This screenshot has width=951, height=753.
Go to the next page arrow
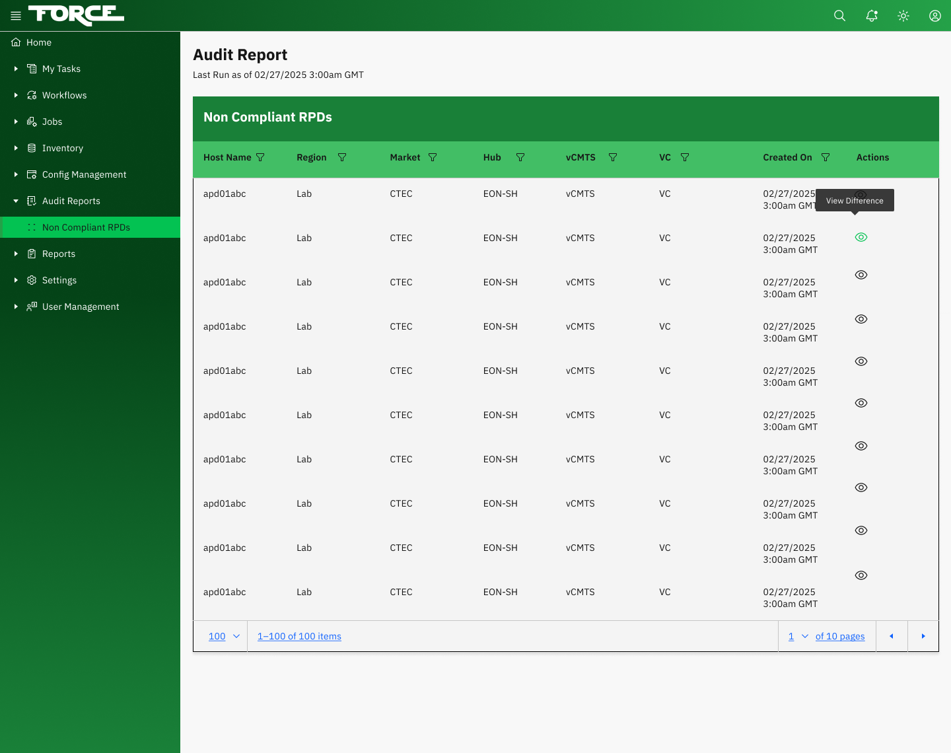pos(923,636)
